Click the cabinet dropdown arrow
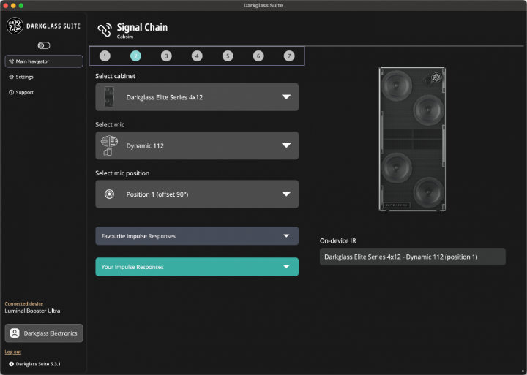 (x=286, y=97)
